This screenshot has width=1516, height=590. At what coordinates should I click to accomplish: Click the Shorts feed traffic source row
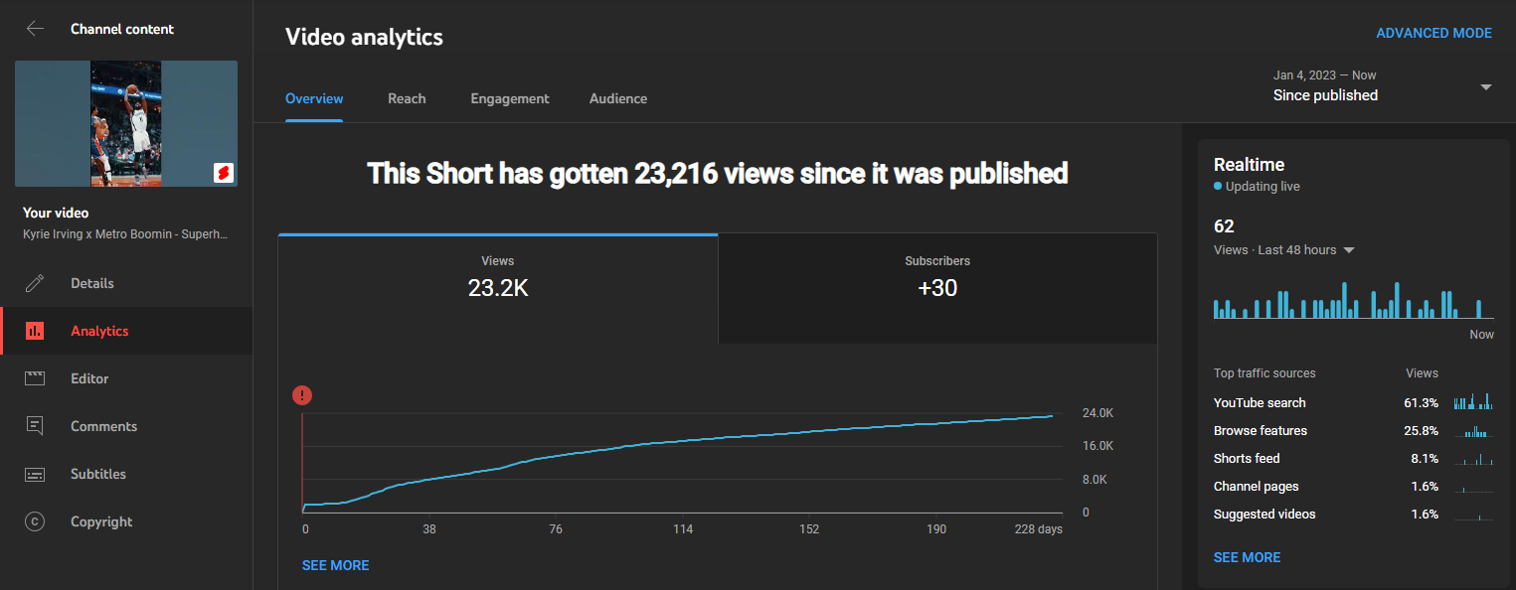coord(1354,458)
